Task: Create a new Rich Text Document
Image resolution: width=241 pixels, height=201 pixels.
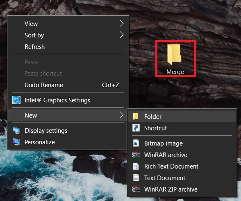Action: [x=182, y=166]
